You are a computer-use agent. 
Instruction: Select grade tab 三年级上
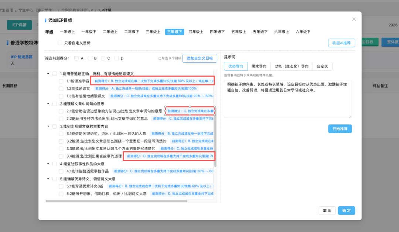[153, 32]
